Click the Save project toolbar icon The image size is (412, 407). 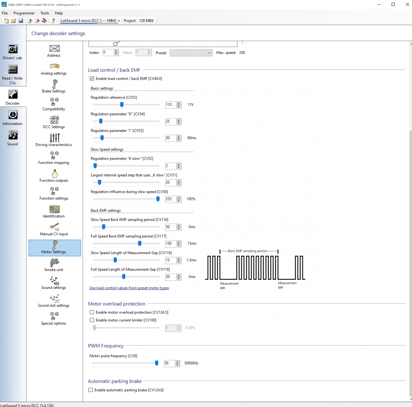21,21
